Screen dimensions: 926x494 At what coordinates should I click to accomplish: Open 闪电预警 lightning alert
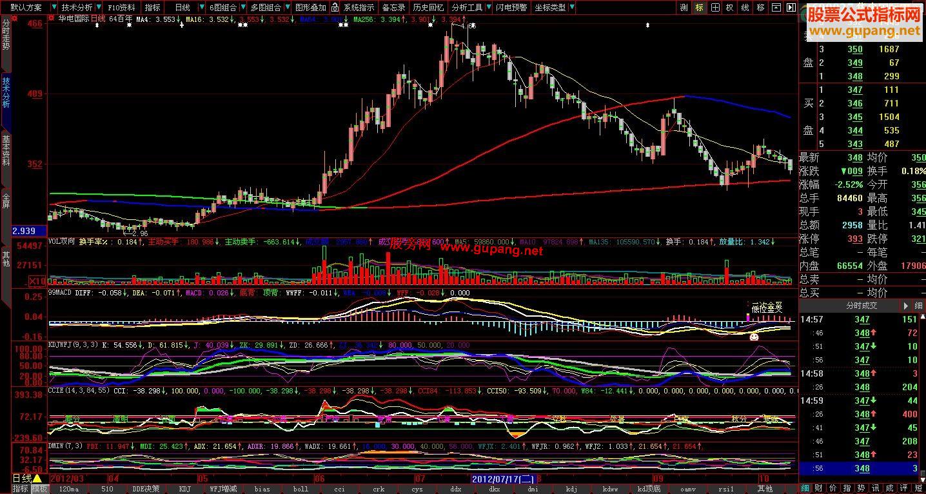[x=512, y=8]
